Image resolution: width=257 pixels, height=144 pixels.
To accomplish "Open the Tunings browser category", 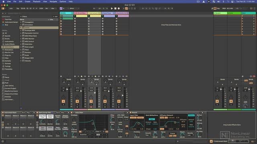I will (x=8, y=66).
